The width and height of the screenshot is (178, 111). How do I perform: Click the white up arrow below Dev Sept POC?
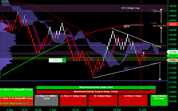click(161, 35)
